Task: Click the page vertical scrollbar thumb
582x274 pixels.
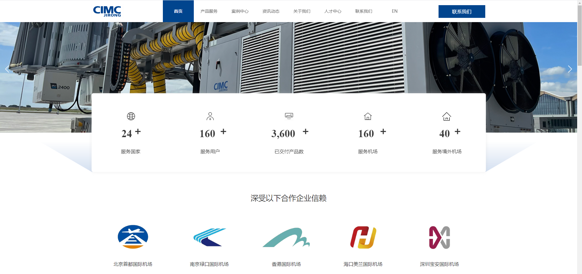Action: pyautogui.click(x=580, y=35)
